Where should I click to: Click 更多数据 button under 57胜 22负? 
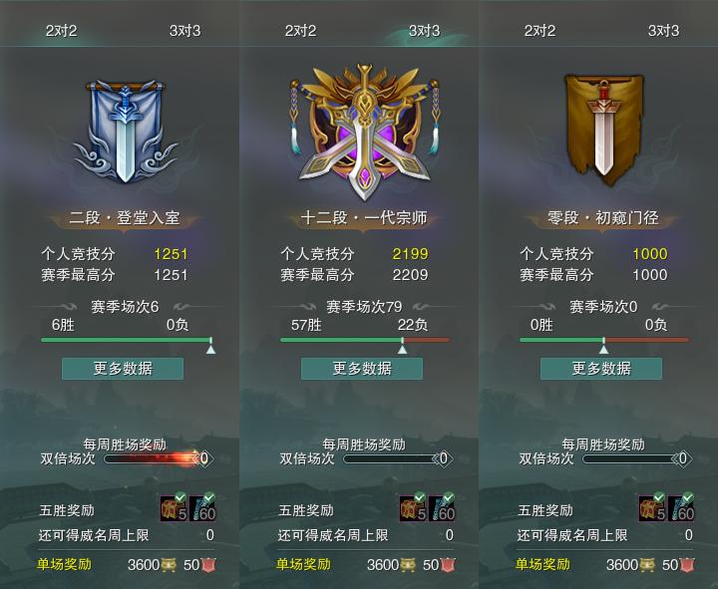[362, 369]
